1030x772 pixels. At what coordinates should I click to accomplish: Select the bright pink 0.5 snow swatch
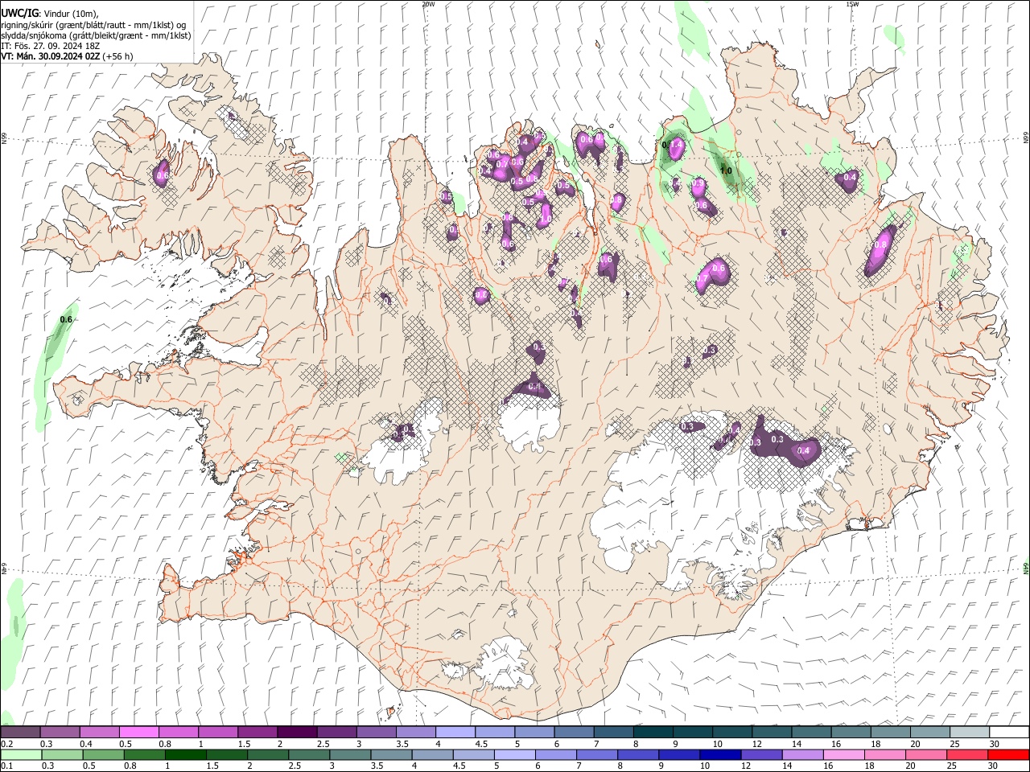pos(138,732)
